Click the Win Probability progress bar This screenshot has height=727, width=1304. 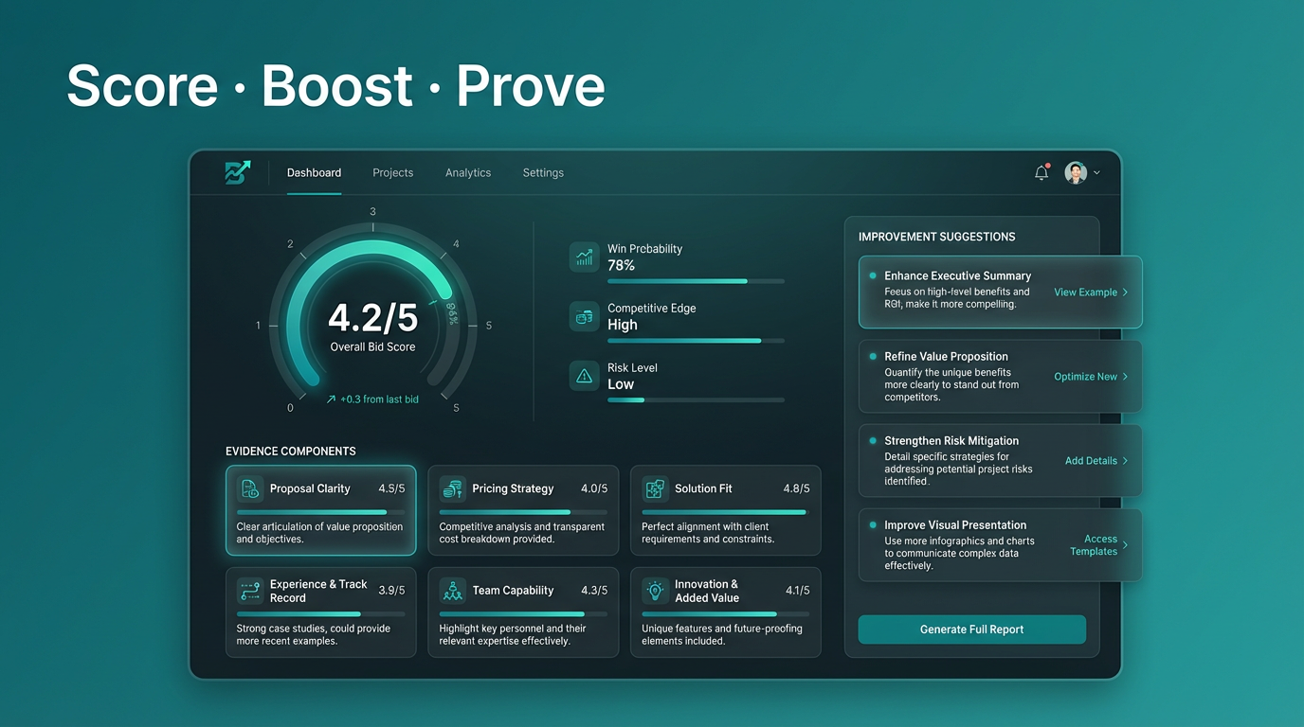[697, 281]
